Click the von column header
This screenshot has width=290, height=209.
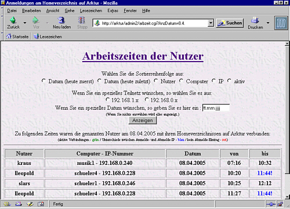point(234,154)
